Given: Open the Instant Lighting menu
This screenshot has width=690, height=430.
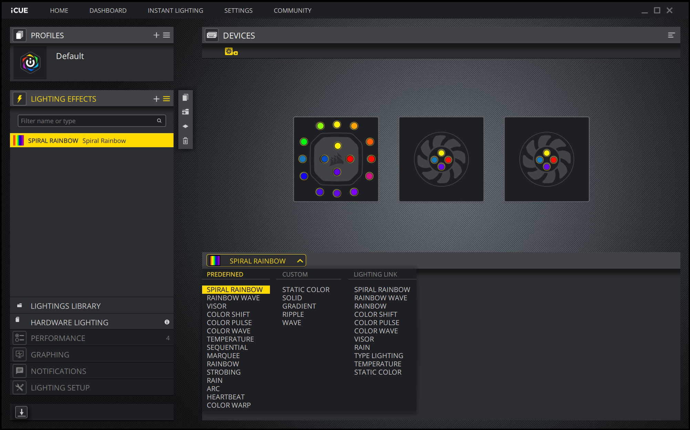Looking at the screenshot, I should [x=175, y=10].
